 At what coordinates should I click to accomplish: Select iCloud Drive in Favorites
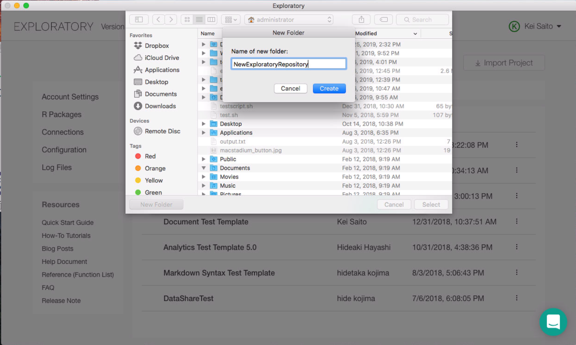(156, 57)
